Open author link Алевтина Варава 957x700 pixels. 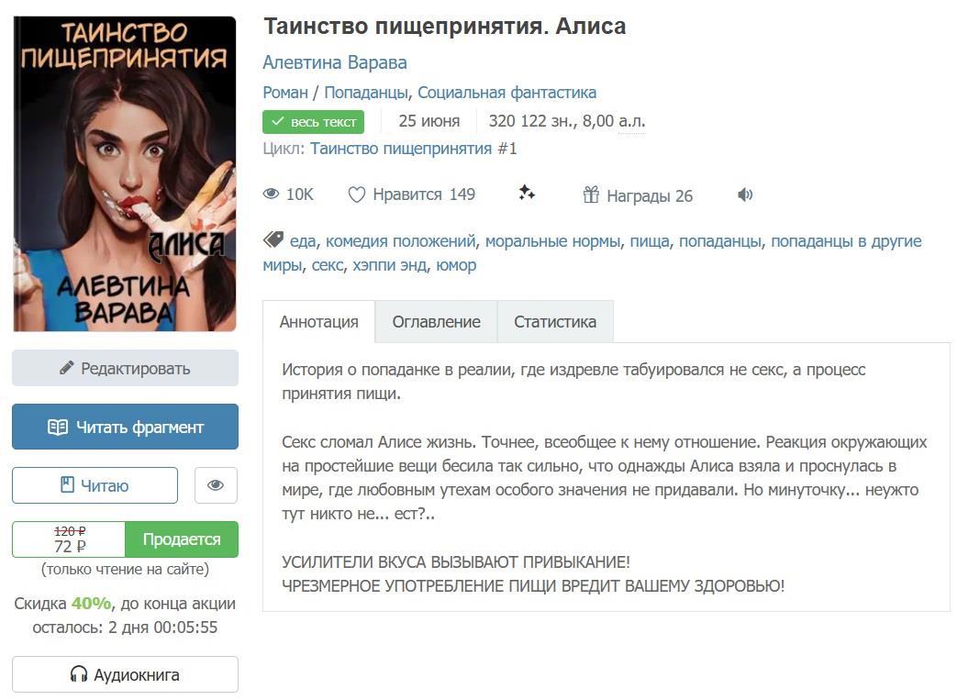335,63
